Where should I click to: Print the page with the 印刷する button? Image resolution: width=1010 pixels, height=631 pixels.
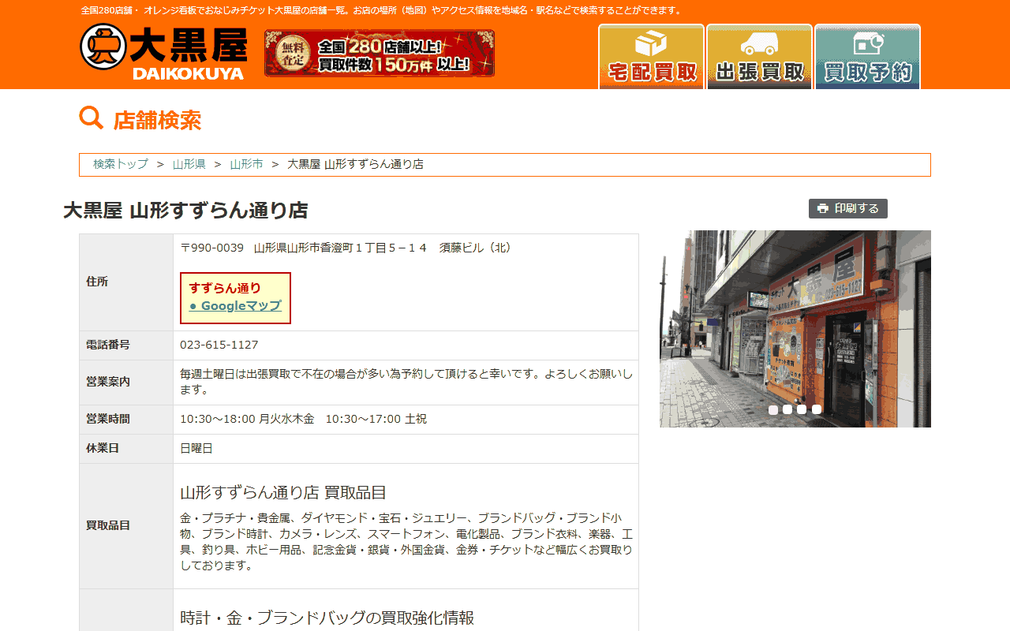click(x=848, y=208)
